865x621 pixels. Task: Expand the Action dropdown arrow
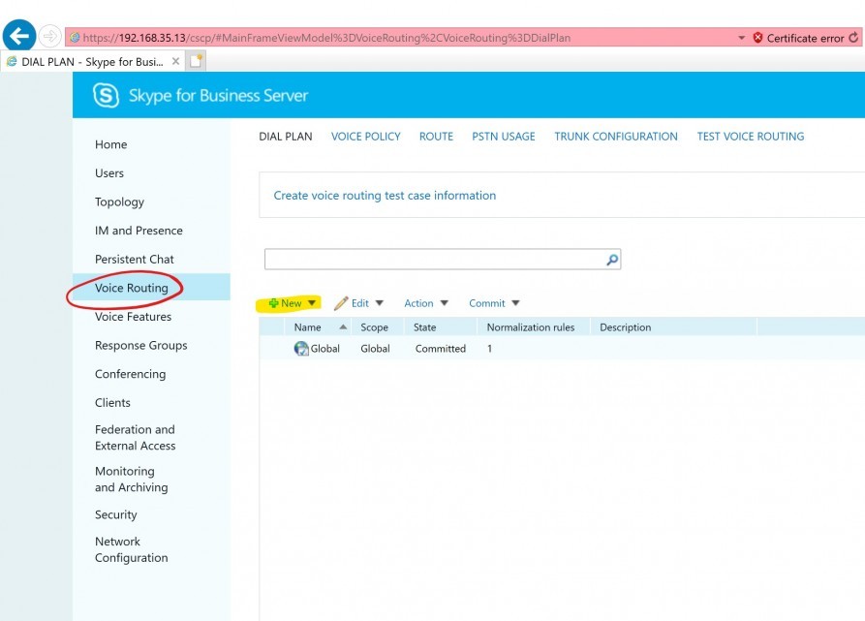click(x=444, y=303)
